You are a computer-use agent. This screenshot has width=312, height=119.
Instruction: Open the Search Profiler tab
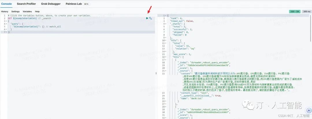(27, 4)
